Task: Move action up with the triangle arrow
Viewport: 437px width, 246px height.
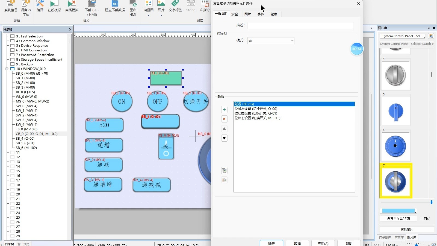Action: click(x=224, y=129)
